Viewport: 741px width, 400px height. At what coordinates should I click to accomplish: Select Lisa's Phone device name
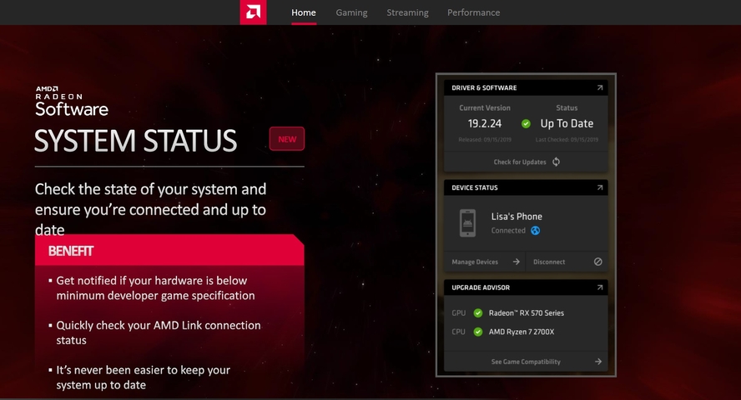(517, 217)
